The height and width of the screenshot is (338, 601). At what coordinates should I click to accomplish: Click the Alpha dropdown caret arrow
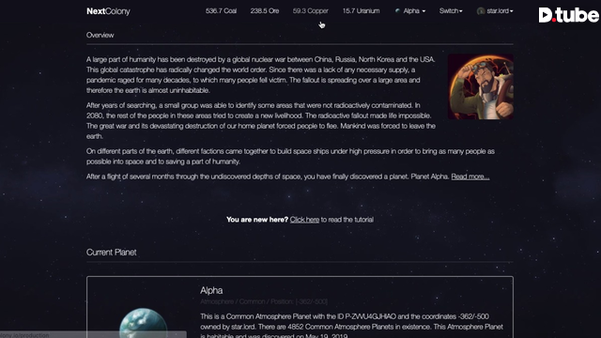point(424,11)
